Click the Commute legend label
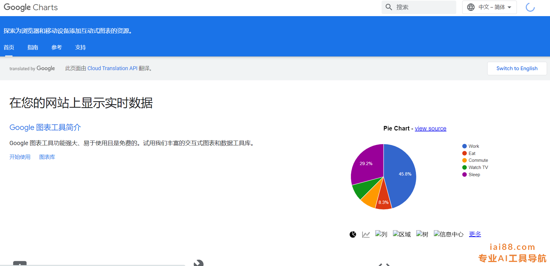Viewport: 550px width, 266px height. [x=478, y=160]
